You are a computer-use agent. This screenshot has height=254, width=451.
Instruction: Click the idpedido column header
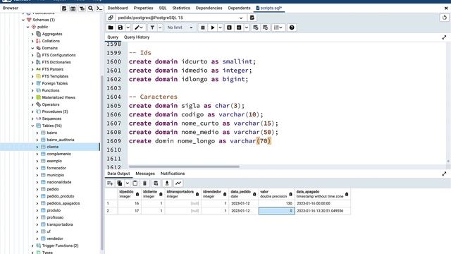(129, 194)
